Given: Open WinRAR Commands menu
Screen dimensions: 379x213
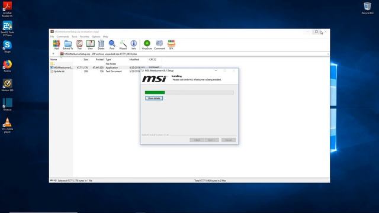Looking at the screenshot, I should (63, 37).
